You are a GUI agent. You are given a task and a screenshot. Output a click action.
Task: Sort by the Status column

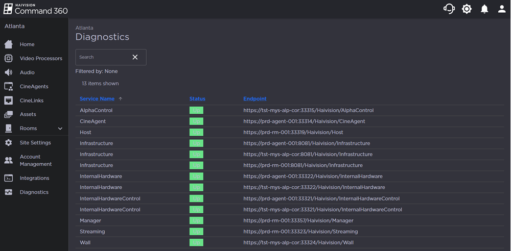click(197, 98)
